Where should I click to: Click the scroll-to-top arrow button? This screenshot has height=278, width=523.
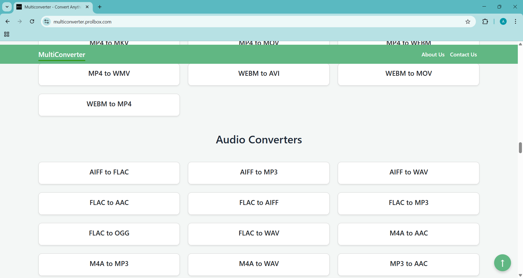click(x=502, y=263)
